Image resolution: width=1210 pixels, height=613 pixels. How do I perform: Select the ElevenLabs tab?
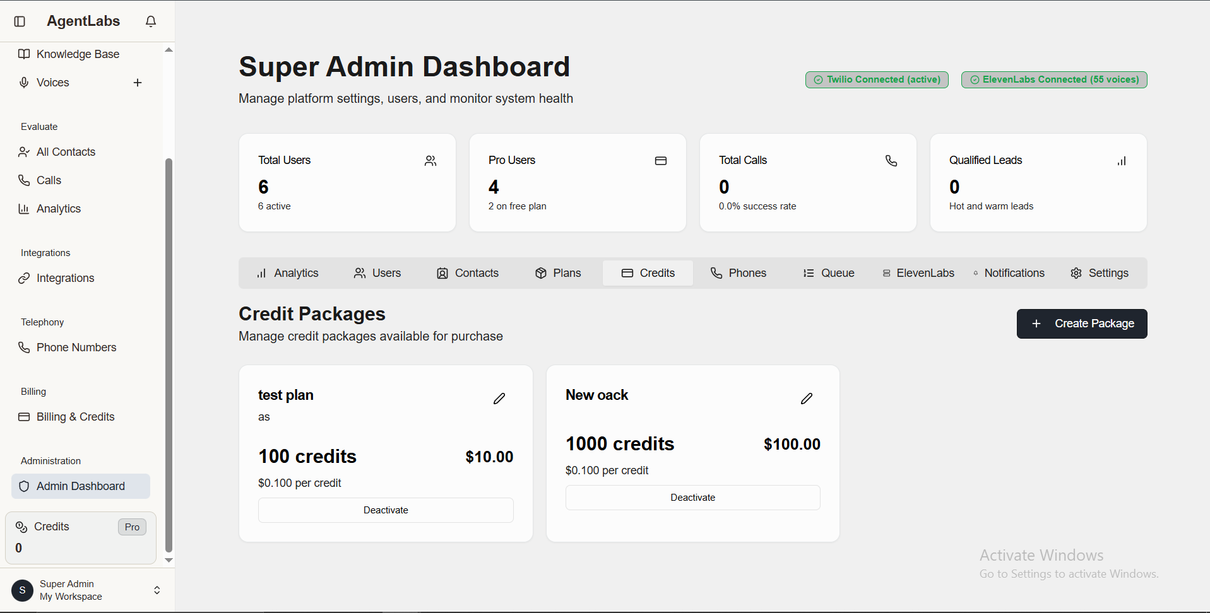tap(918, 272)
